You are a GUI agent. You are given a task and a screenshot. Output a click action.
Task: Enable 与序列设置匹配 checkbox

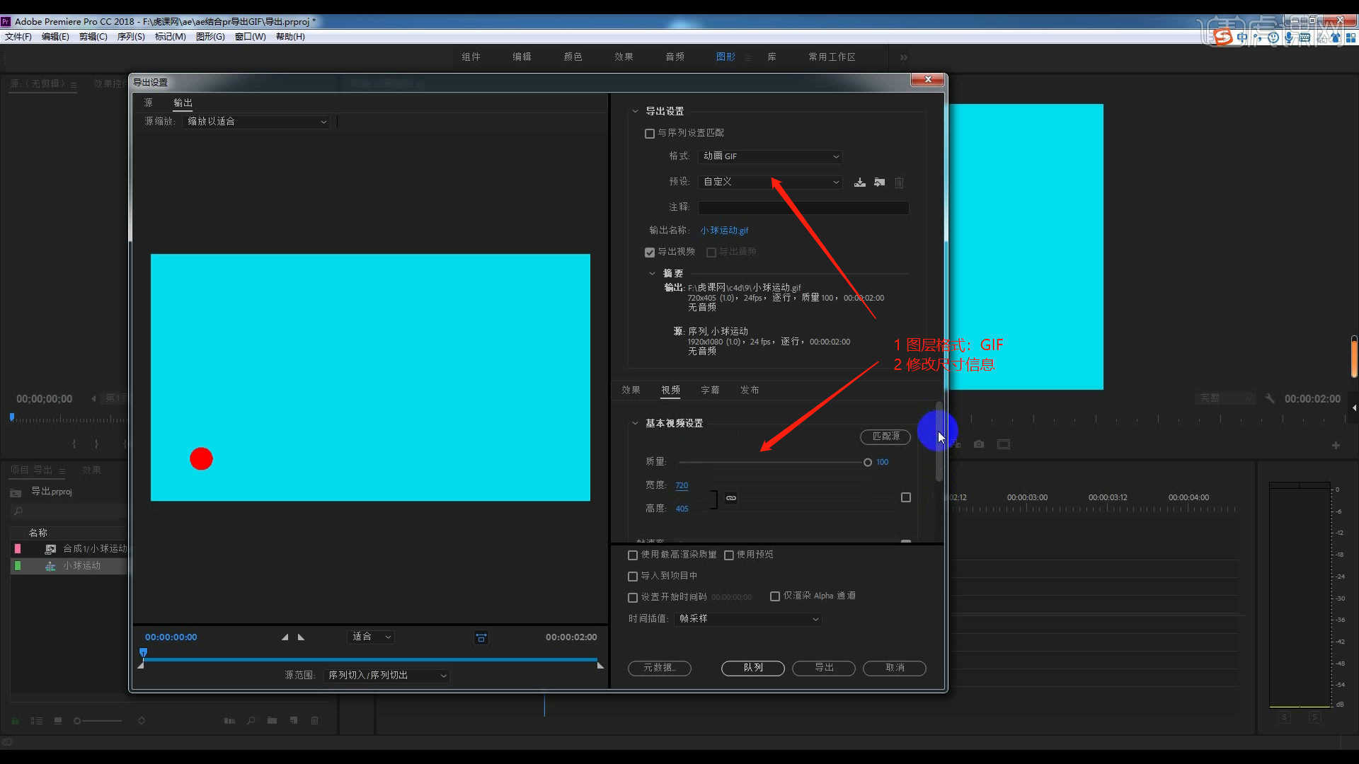[x=650, y=134]
